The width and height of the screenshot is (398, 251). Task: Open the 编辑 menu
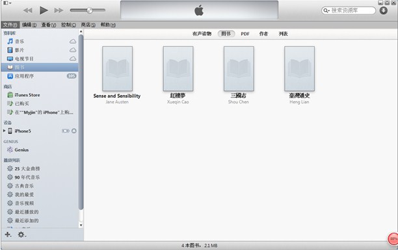(29, 25)
